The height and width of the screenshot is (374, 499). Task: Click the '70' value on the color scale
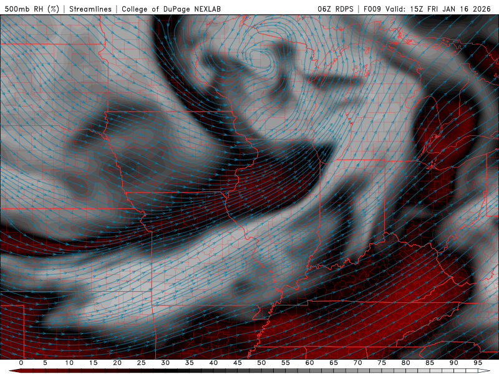click(357, 363)
